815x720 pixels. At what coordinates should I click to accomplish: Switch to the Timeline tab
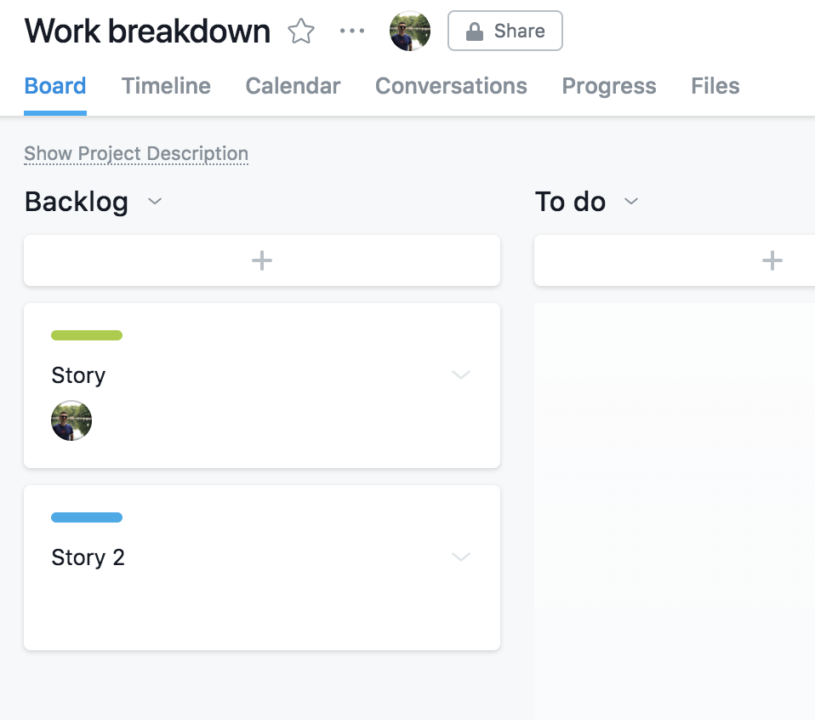click(165, 85)
